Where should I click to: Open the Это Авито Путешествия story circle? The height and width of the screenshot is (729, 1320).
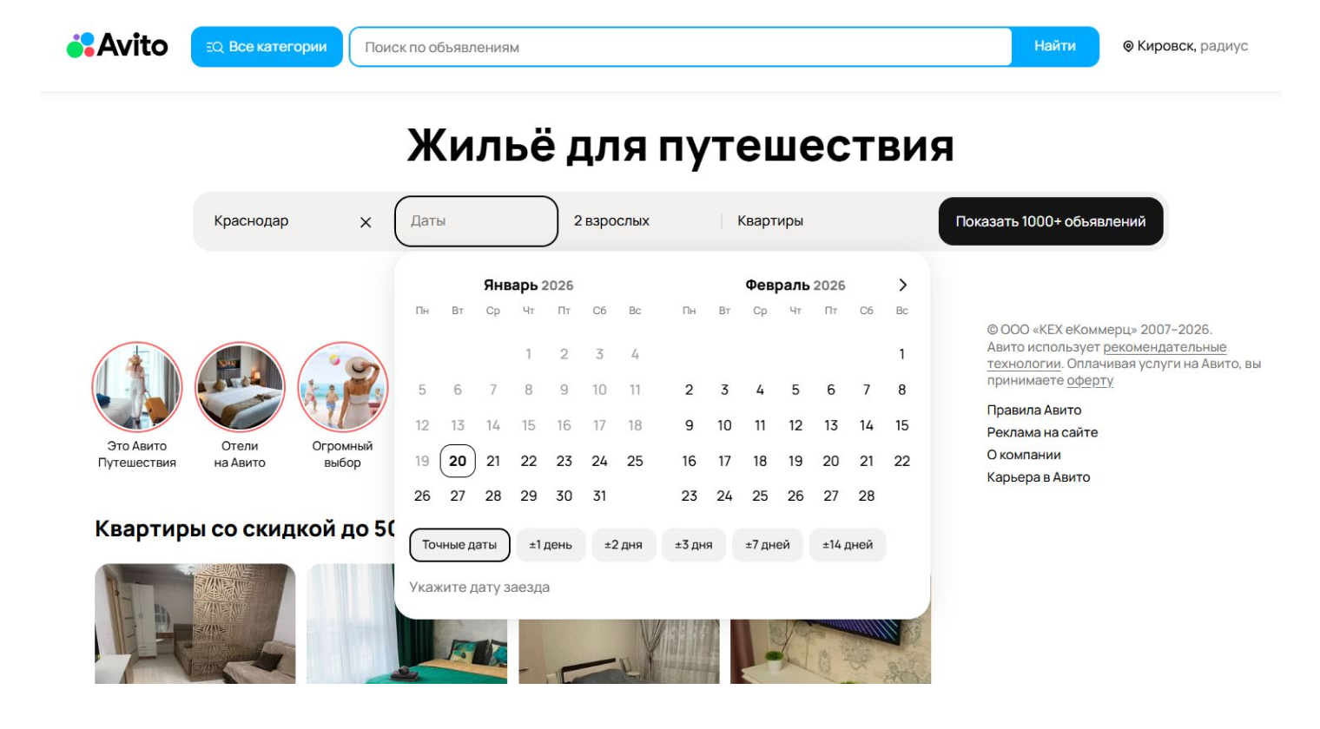[x=136, y=387]
